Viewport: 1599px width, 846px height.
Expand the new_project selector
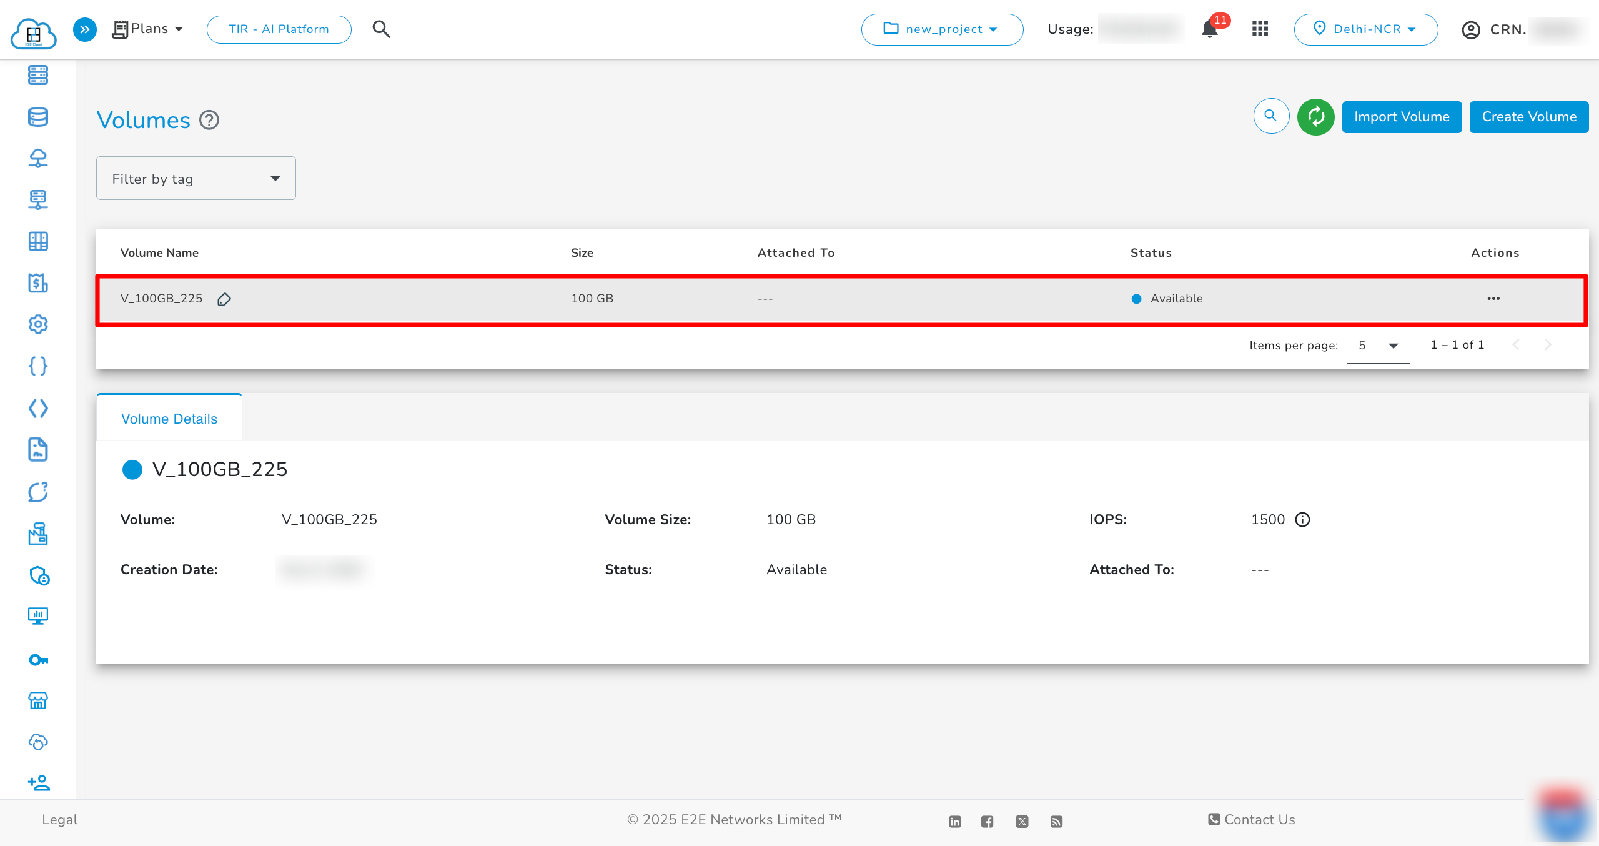tap(942, 29)
